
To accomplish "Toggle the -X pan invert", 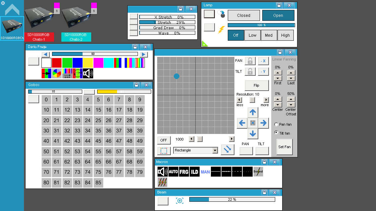I will pyautogui.click(x=263, y=61).
